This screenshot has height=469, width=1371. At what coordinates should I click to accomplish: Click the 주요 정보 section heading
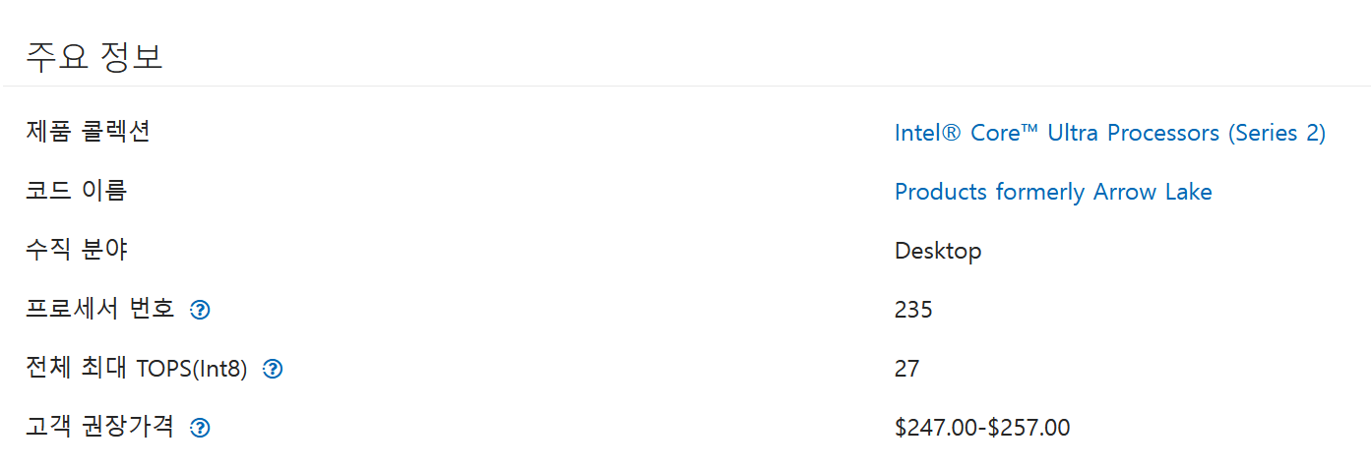coord(94,56)
